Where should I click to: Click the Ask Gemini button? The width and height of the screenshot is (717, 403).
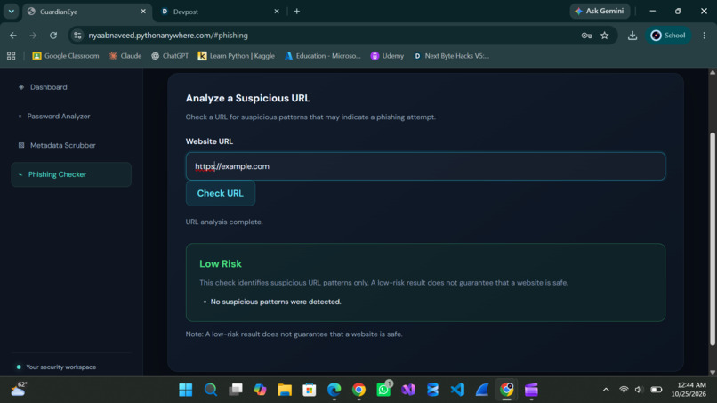[x=600, y=11]
